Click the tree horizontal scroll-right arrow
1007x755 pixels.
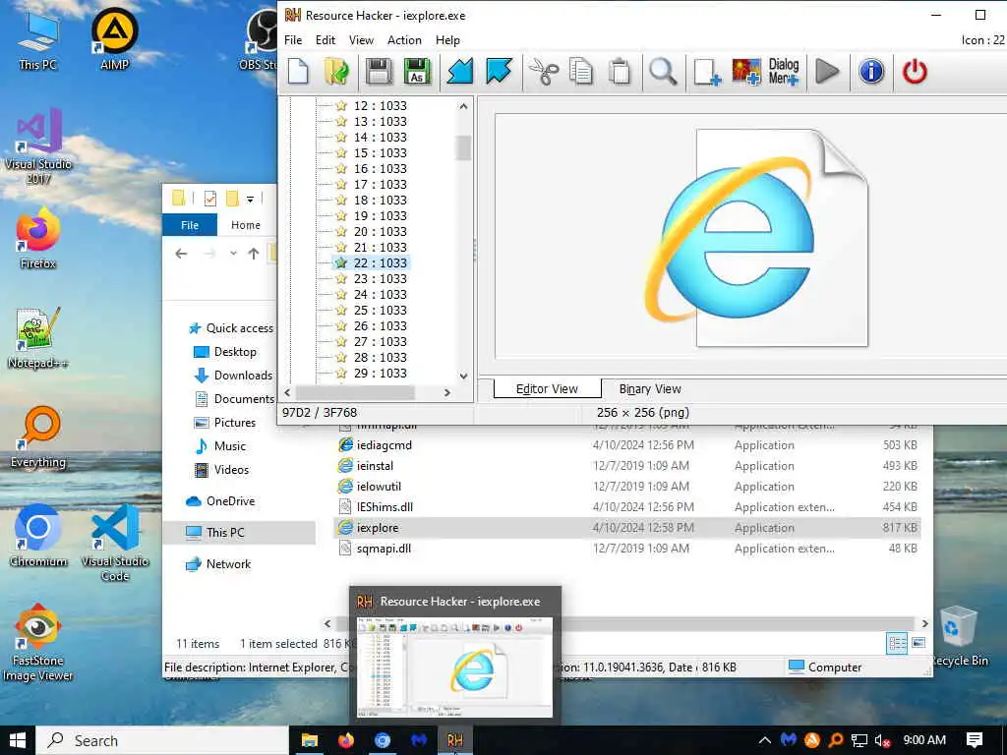coord(447,392)
